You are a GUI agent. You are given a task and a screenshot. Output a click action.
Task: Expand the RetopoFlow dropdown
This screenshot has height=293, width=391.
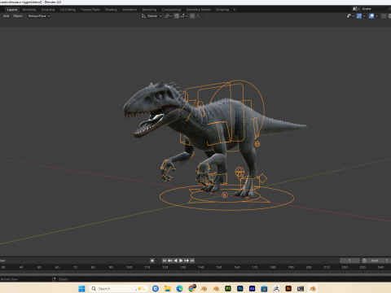pyautogui.click(x=39, y=16)
